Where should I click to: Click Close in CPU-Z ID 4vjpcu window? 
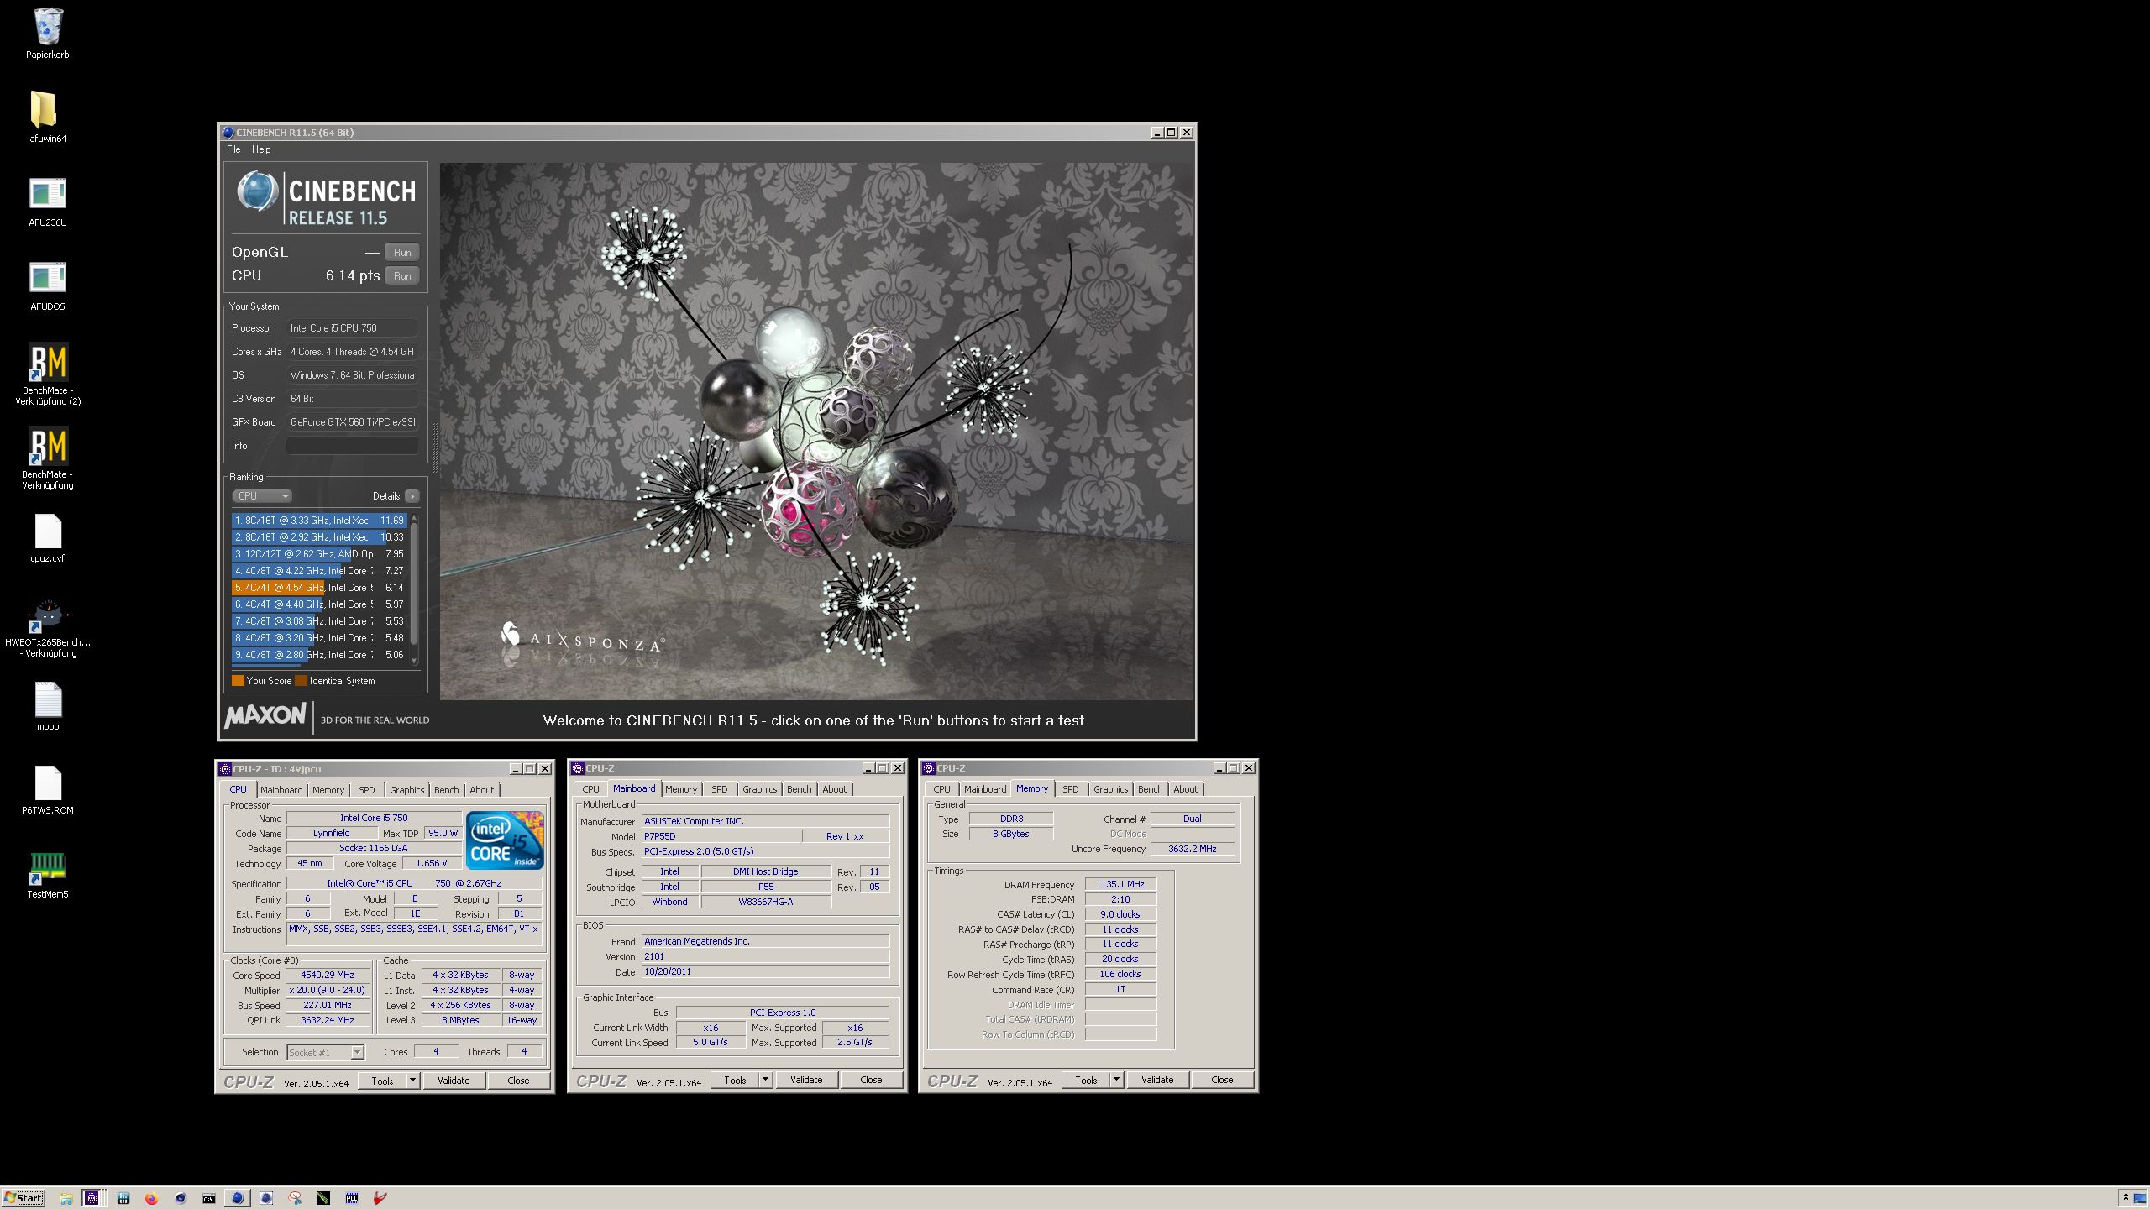[518, 1081]
